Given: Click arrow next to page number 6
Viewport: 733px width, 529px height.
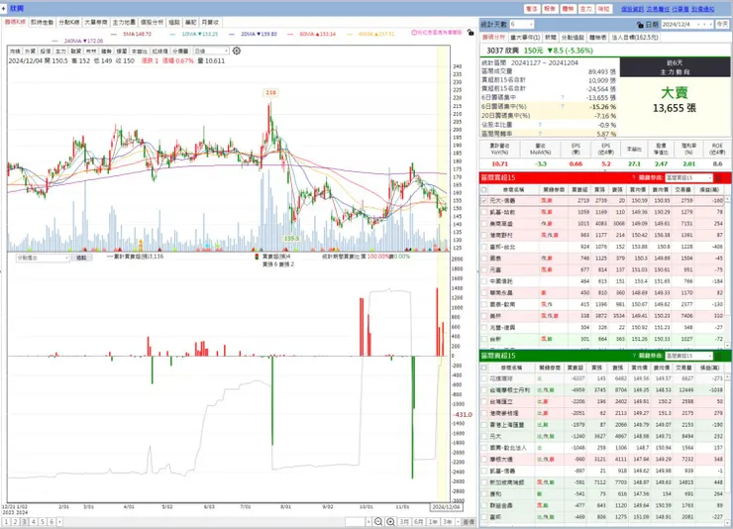Looking at the screenshot, I should coord(59,521).
